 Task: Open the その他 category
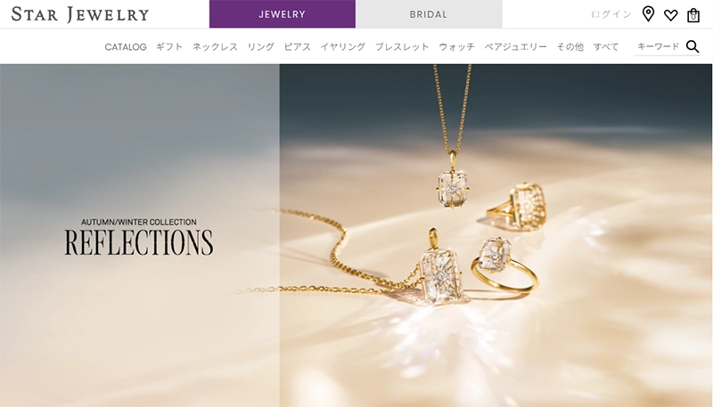570,47
